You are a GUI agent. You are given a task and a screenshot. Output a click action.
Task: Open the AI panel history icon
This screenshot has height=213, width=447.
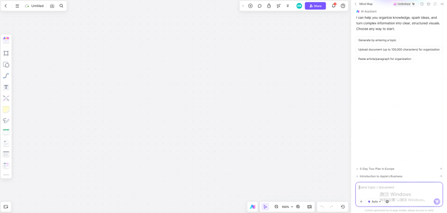pos(422,4)
